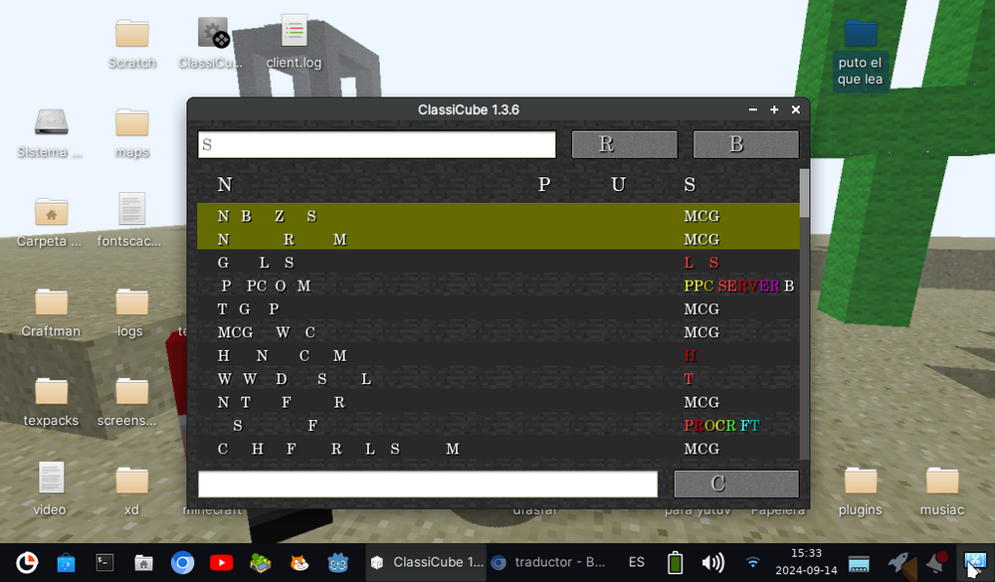Click the C button beside the bottom field

point(736,485)
